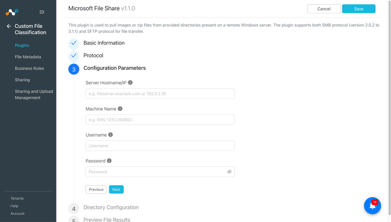The height and width of the screenshot is (222, 391).
Task: Open Plugins in the sidebar
Action: click(x=22, y=45)
